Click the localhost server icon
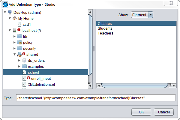The width and height of the screenshot is (180, 120). coord(15,31)
